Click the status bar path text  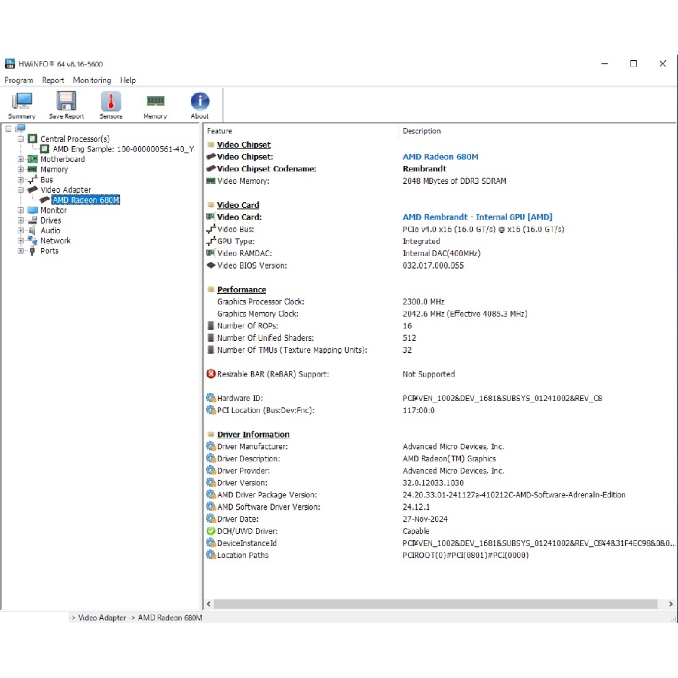pyautogui.click(x=136, y=618)
